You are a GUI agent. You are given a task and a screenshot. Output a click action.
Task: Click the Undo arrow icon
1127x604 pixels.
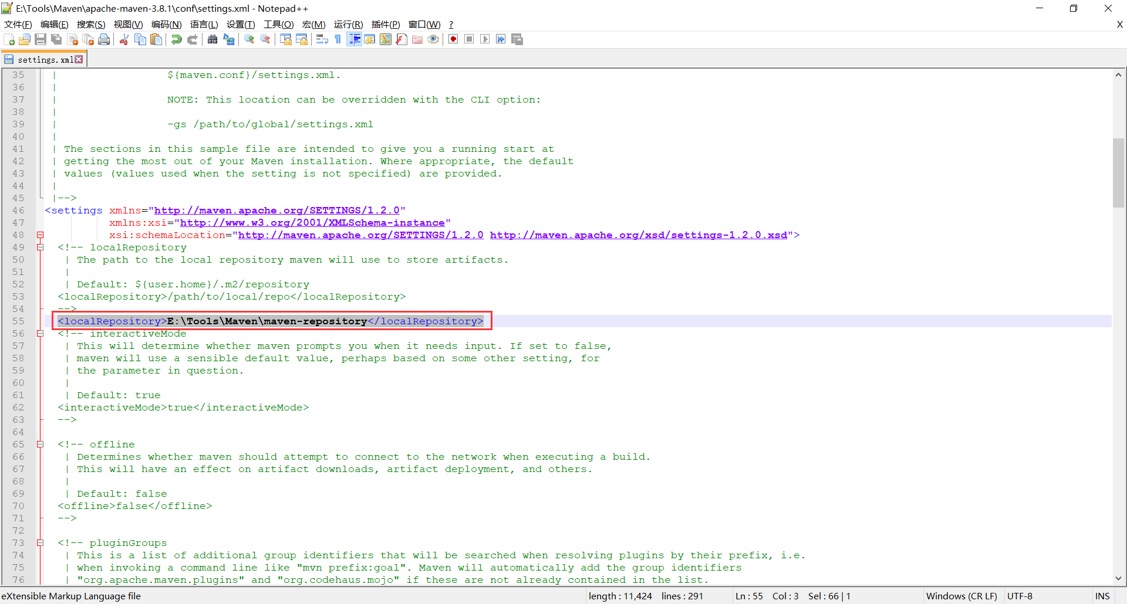tap(176, 39)
